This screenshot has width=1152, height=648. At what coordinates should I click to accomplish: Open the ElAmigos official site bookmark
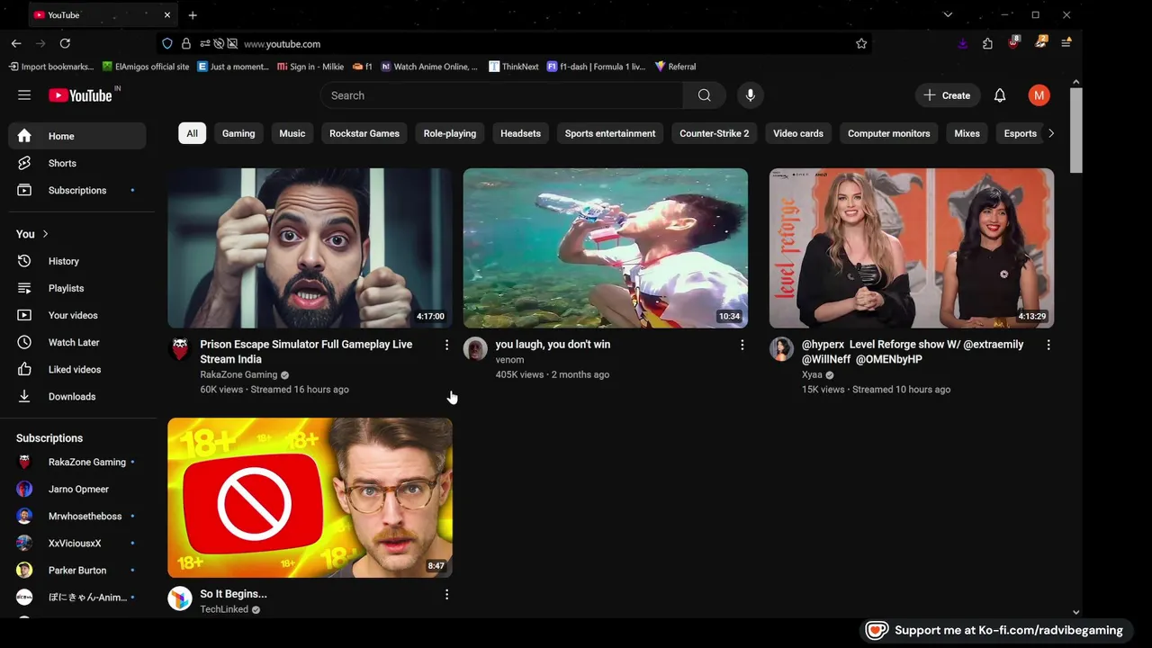146,67
